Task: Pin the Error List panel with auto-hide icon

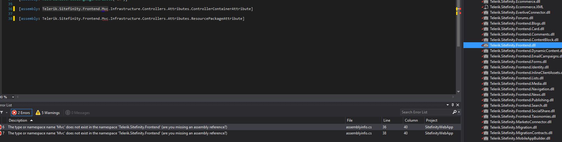Action: pos(453,105)
